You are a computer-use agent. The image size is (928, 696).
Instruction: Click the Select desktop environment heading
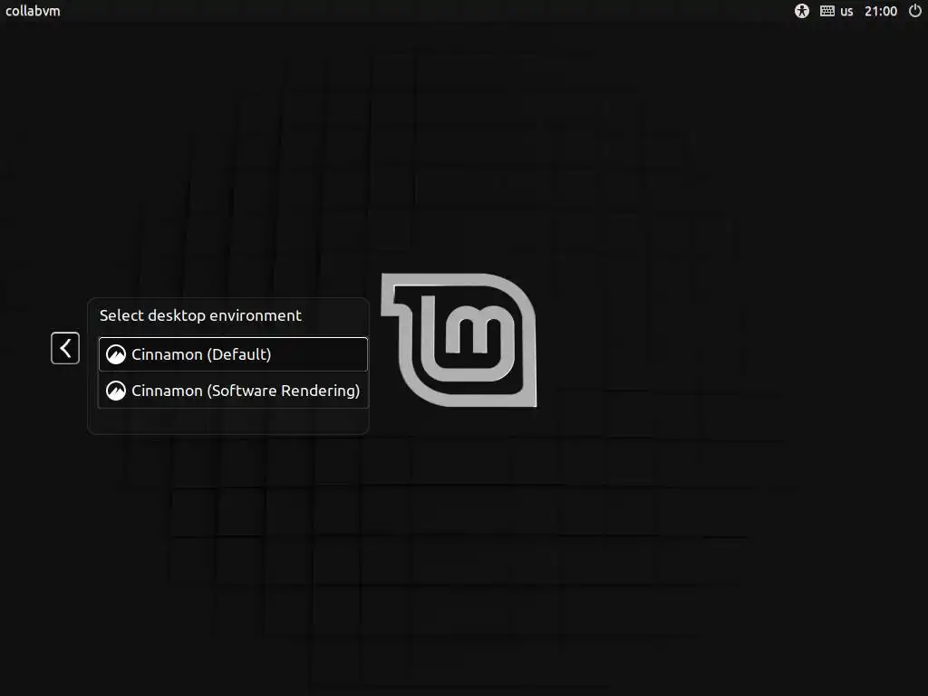(x=200, y=315)
